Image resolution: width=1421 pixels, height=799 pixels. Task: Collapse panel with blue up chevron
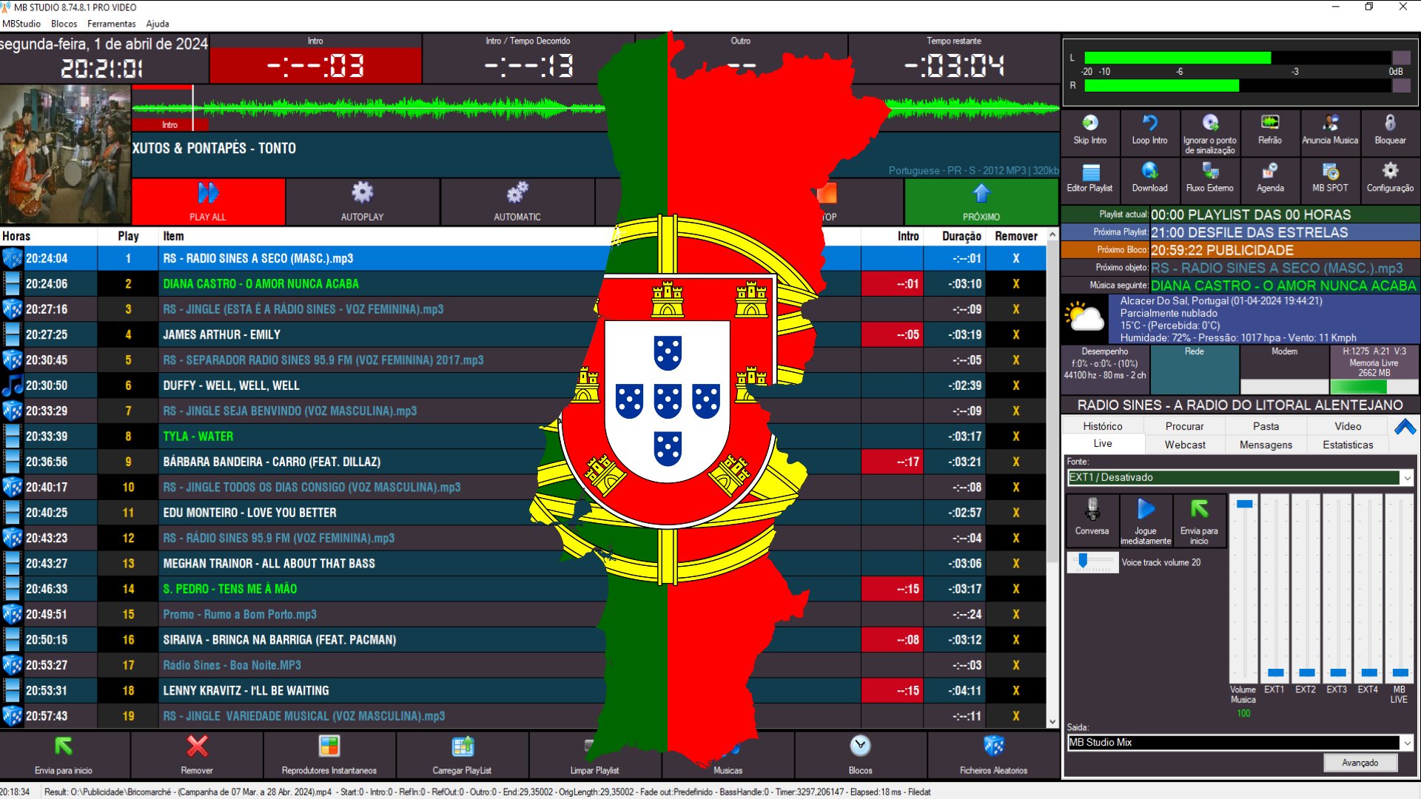point(1405,428)
